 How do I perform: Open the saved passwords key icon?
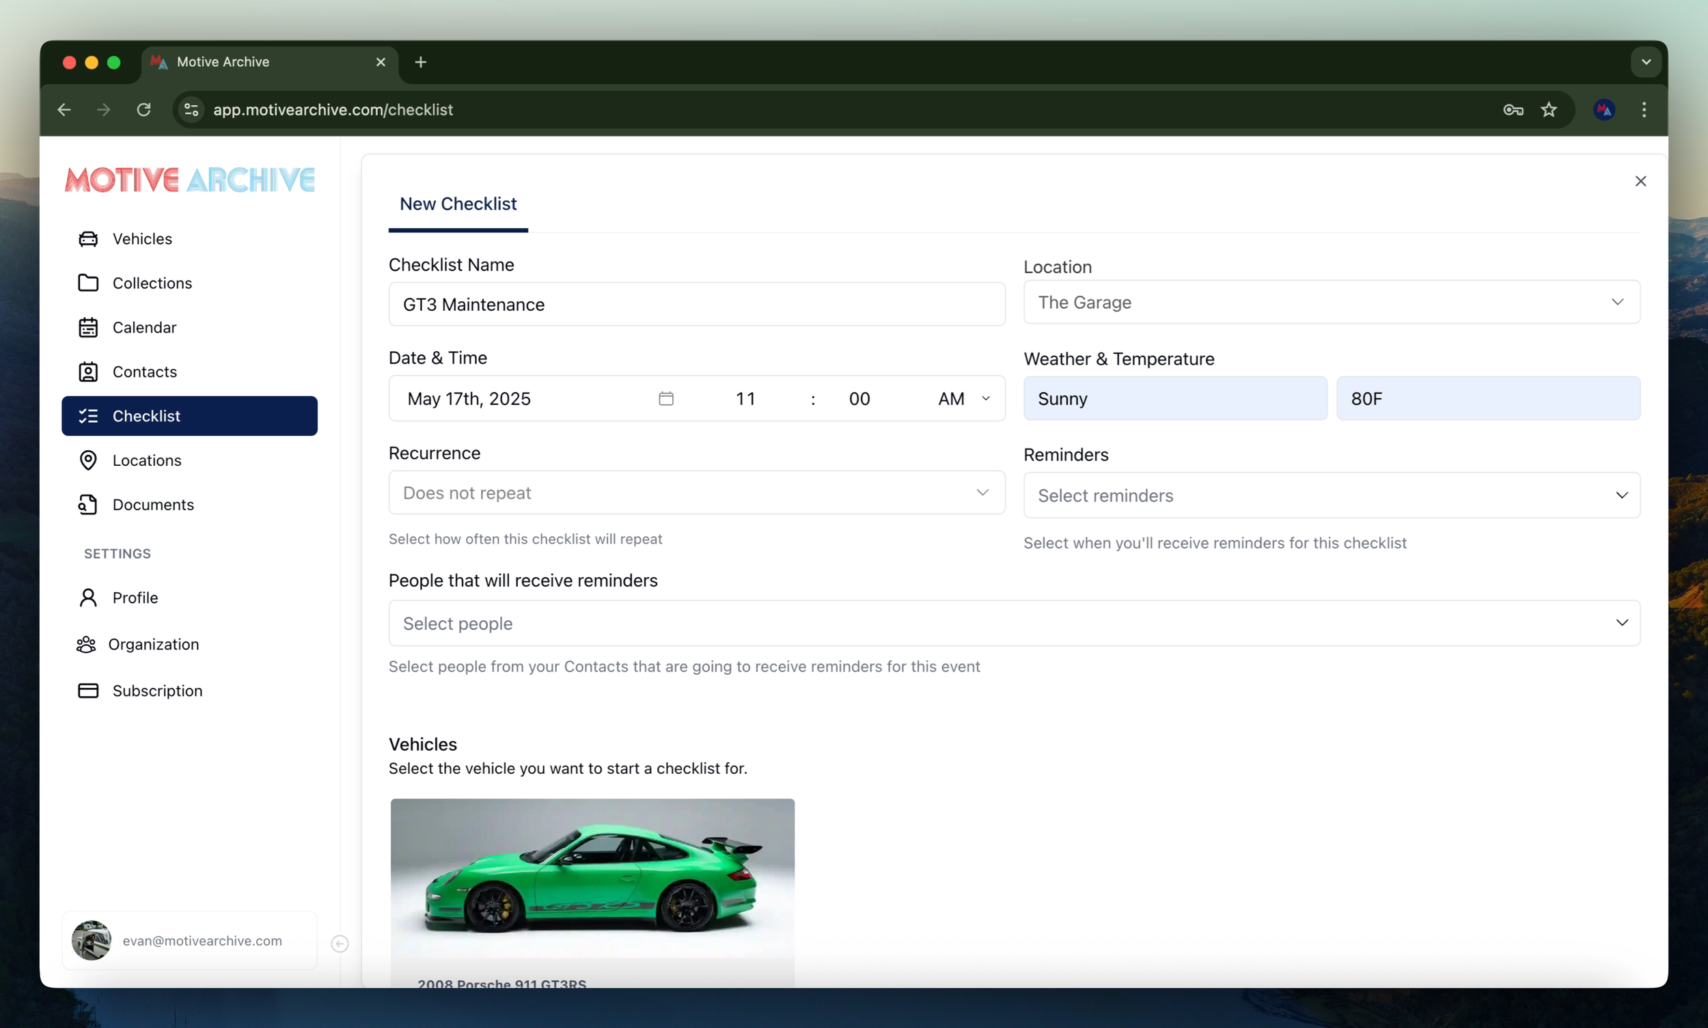click(x=1513, y=109)
